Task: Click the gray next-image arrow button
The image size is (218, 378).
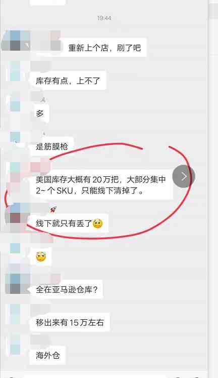Action: pyautogui.click(x=184, y=176)
